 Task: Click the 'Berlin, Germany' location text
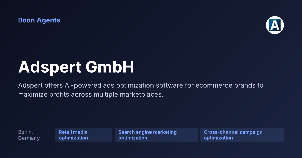(x=29, y=135)
